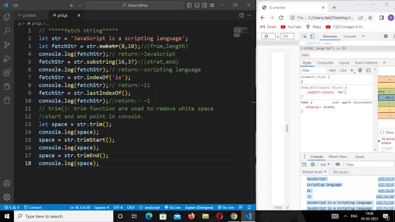Select the Computed pane tab
Viewport: 395px width, 222px height.
click(x=325, y=63)
